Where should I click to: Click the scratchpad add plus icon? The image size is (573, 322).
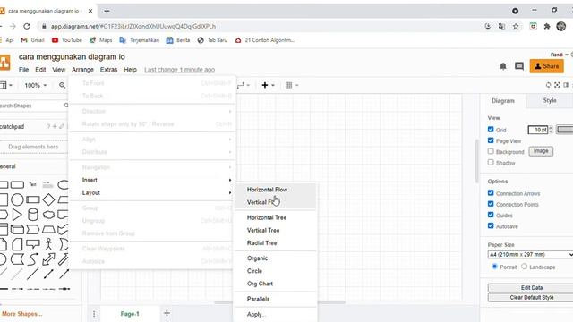pos(55,126)
